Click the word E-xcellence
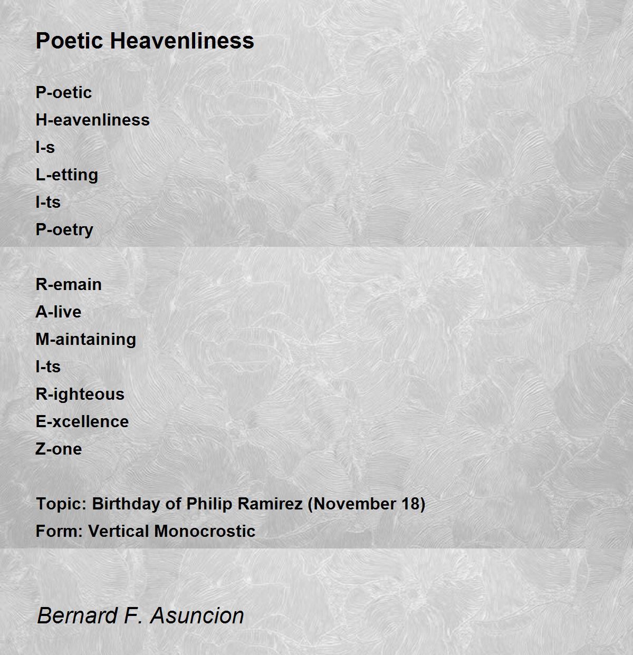The height and width of the screenshot is (655, 633). (82, 421)
